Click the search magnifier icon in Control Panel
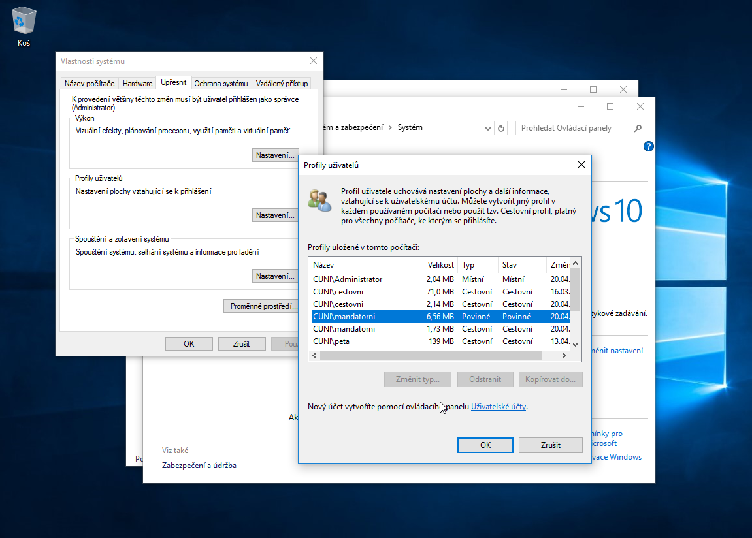The image size is (752, 538). (x=638, y=128)
